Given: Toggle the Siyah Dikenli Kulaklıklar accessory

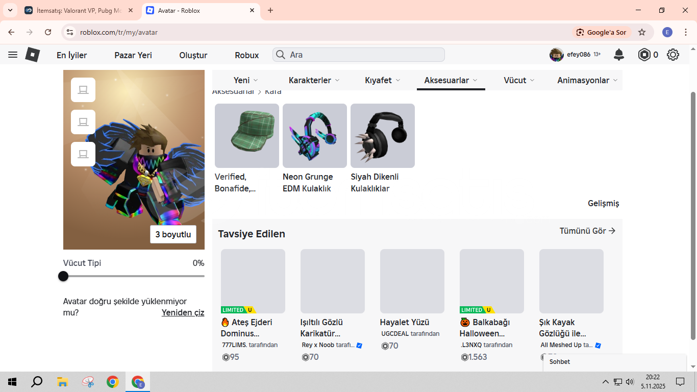Looking at the screenshot, I should tap(383, 136).
